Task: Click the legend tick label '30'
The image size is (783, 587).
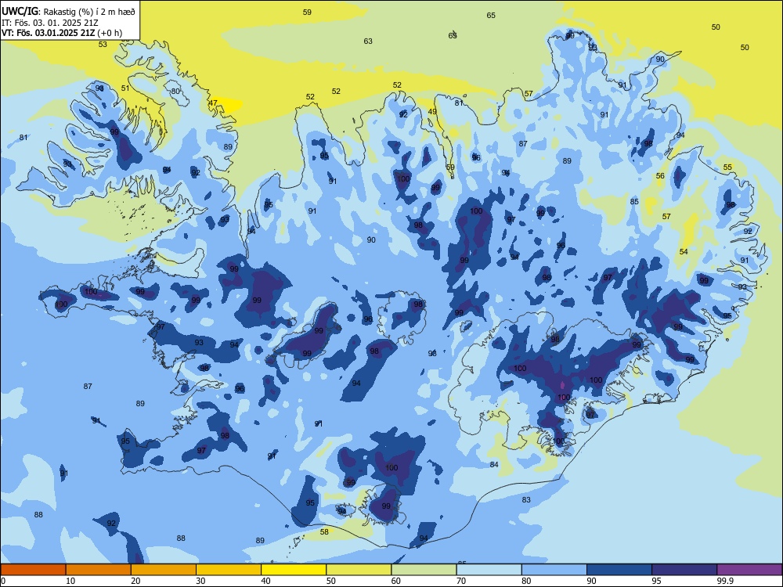Action: click(200, 581)
